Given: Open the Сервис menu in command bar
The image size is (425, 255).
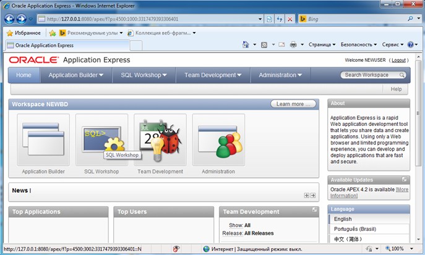Looking at the screenshot, I should click(392, 45).
